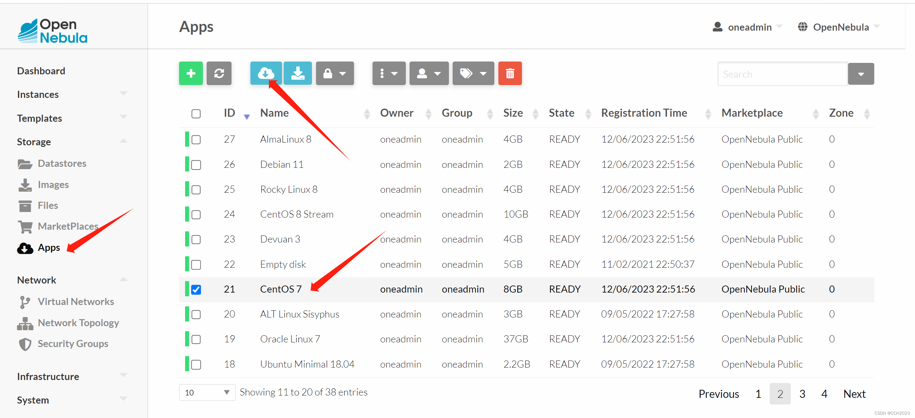
Task: Check the AlmaLinux 8 row checkbox
Action: point(196,140)
